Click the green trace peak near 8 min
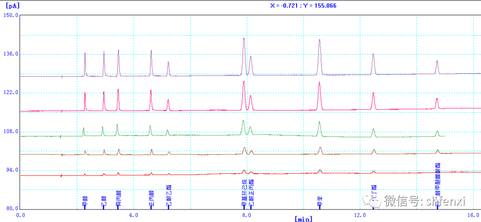The height and width of the screenshot is (222, 481). [x=243, y=121]
